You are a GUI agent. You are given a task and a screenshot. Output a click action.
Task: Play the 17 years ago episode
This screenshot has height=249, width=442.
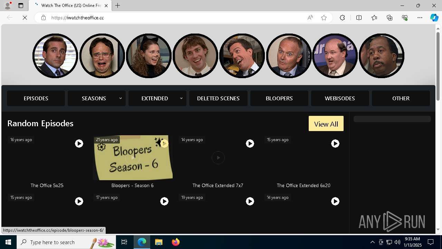(x=164, y=201)
